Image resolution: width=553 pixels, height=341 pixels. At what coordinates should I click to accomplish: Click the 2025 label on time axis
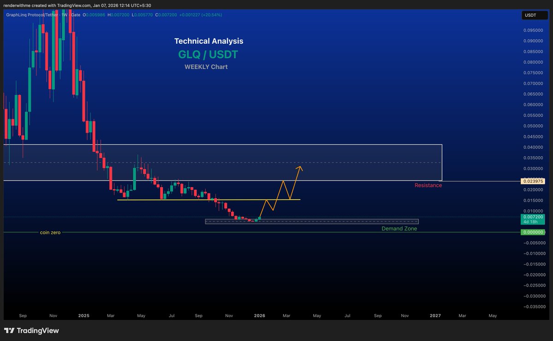click(x=84, y=316)
